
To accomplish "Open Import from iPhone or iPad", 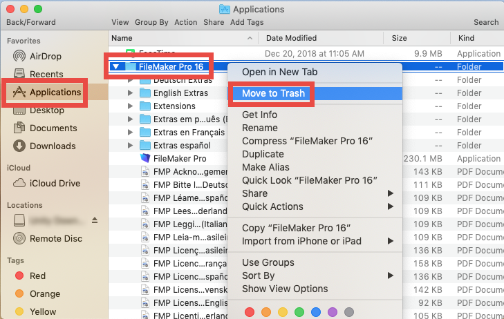I will pyautogui.click(x=315, y=241).
